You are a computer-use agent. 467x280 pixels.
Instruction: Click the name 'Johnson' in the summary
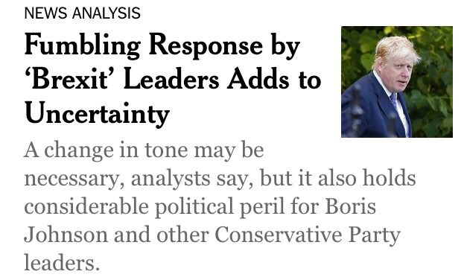click(66, 235)
